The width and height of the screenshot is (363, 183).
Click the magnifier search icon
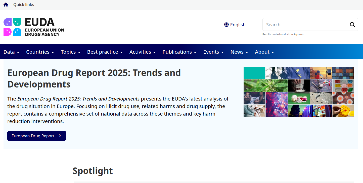tap(352, 25)
